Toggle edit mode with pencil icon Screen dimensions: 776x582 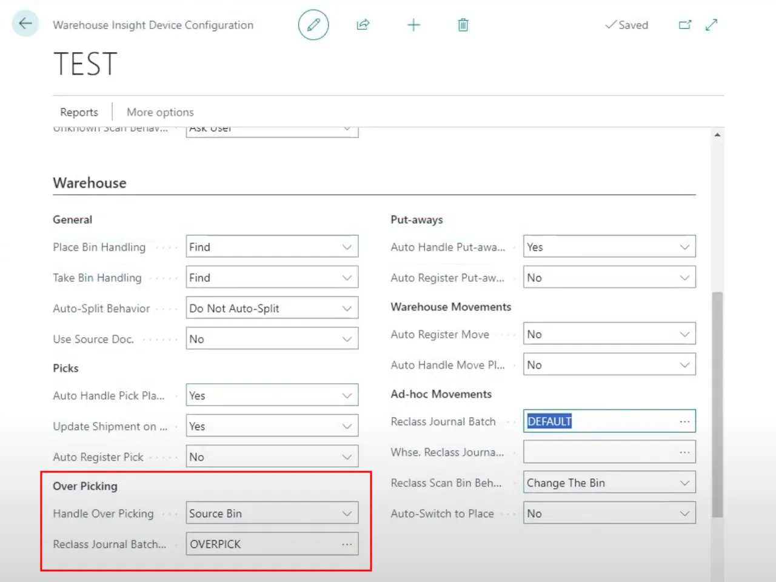(313, 25)
